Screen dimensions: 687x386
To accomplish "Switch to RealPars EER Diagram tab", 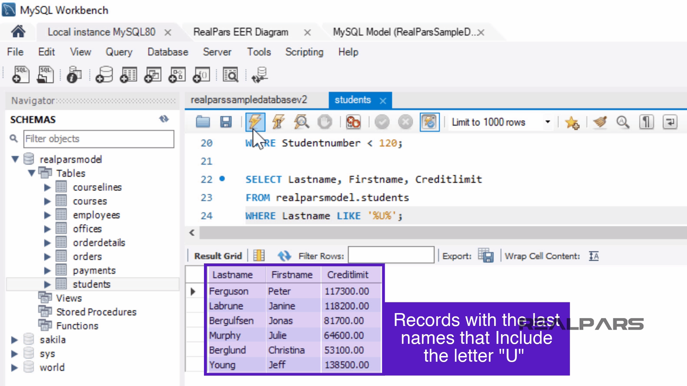I will pos(240,32).
